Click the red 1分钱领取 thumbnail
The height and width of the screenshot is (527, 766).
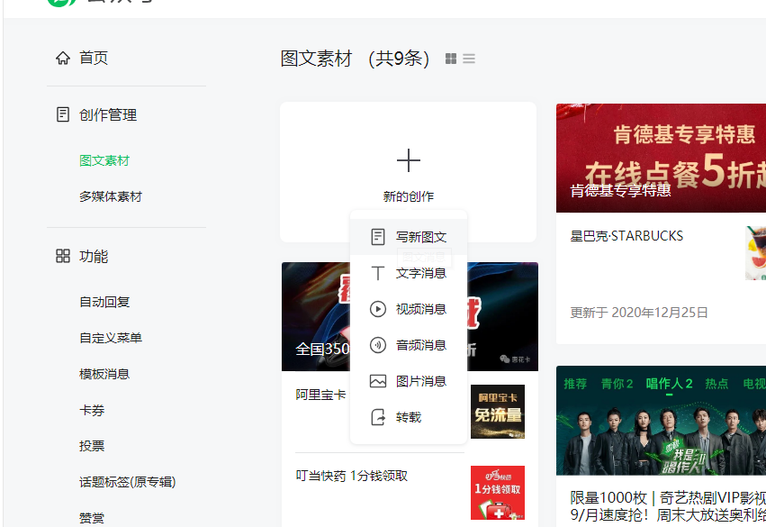(498, 493)
